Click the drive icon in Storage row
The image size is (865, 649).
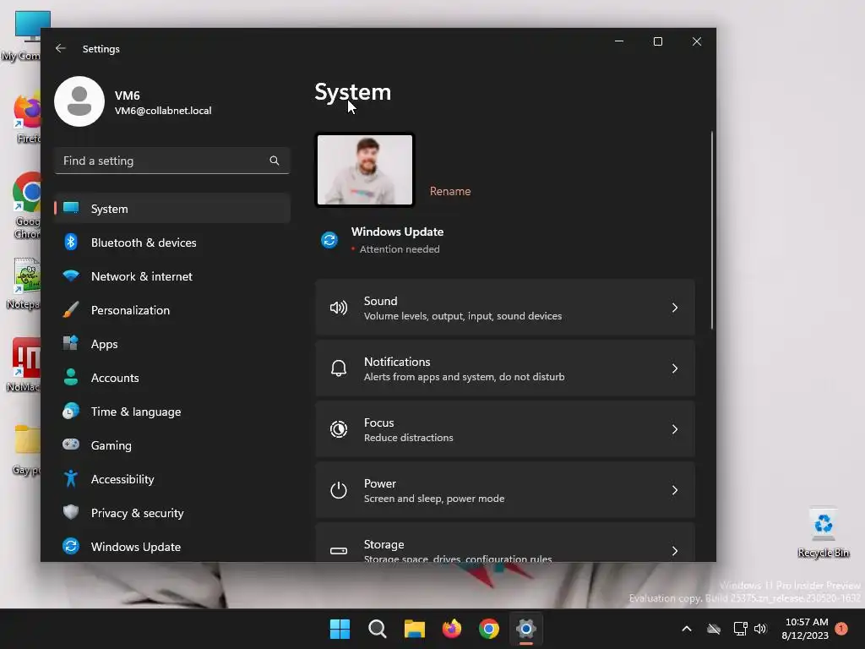[x=339, y=551]
